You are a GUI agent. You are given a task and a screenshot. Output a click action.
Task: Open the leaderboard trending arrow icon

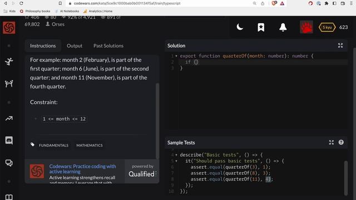(9, 118)
